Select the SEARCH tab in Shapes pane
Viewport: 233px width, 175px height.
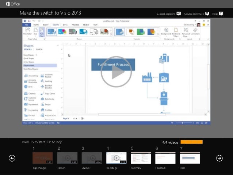click(x=39, y=49)
